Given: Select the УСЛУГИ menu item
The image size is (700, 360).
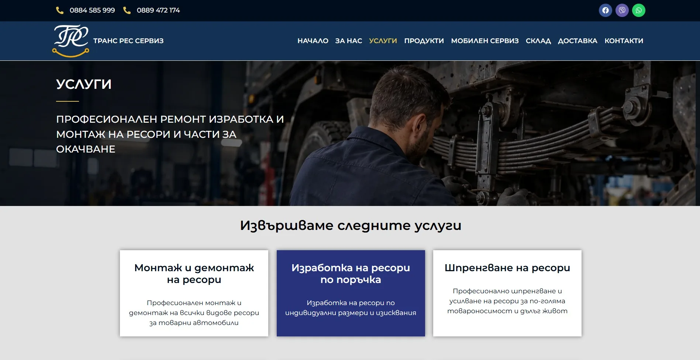Looking at the screenshot, I should (x=383, y=41).
